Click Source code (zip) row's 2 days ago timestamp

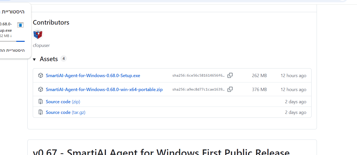(296, 102)
